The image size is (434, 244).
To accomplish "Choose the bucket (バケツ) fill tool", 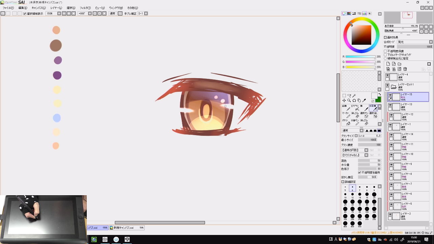I will click(346, 122).
